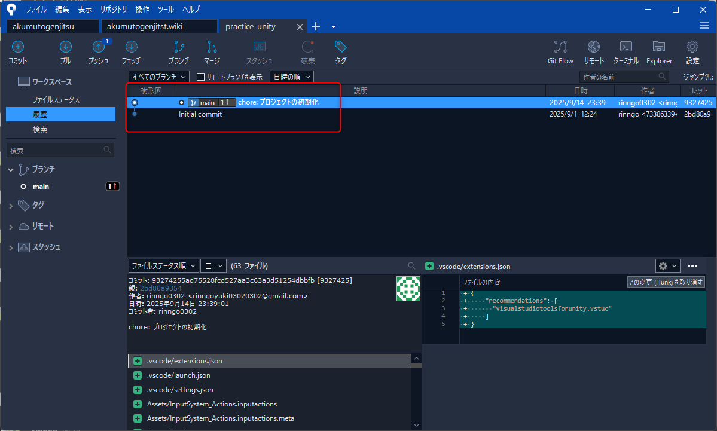Open the Repository (リポジトリ) menu

point(114,9)
